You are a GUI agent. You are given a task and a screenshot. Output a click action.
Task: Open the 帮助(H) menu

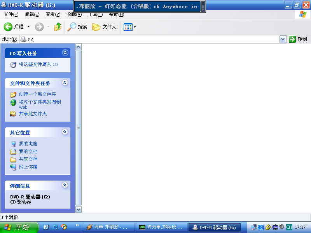116,14
